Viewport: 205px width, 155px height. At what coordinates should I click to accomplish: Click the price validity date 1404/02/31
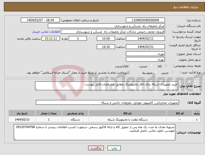click(x=145, y=47)
